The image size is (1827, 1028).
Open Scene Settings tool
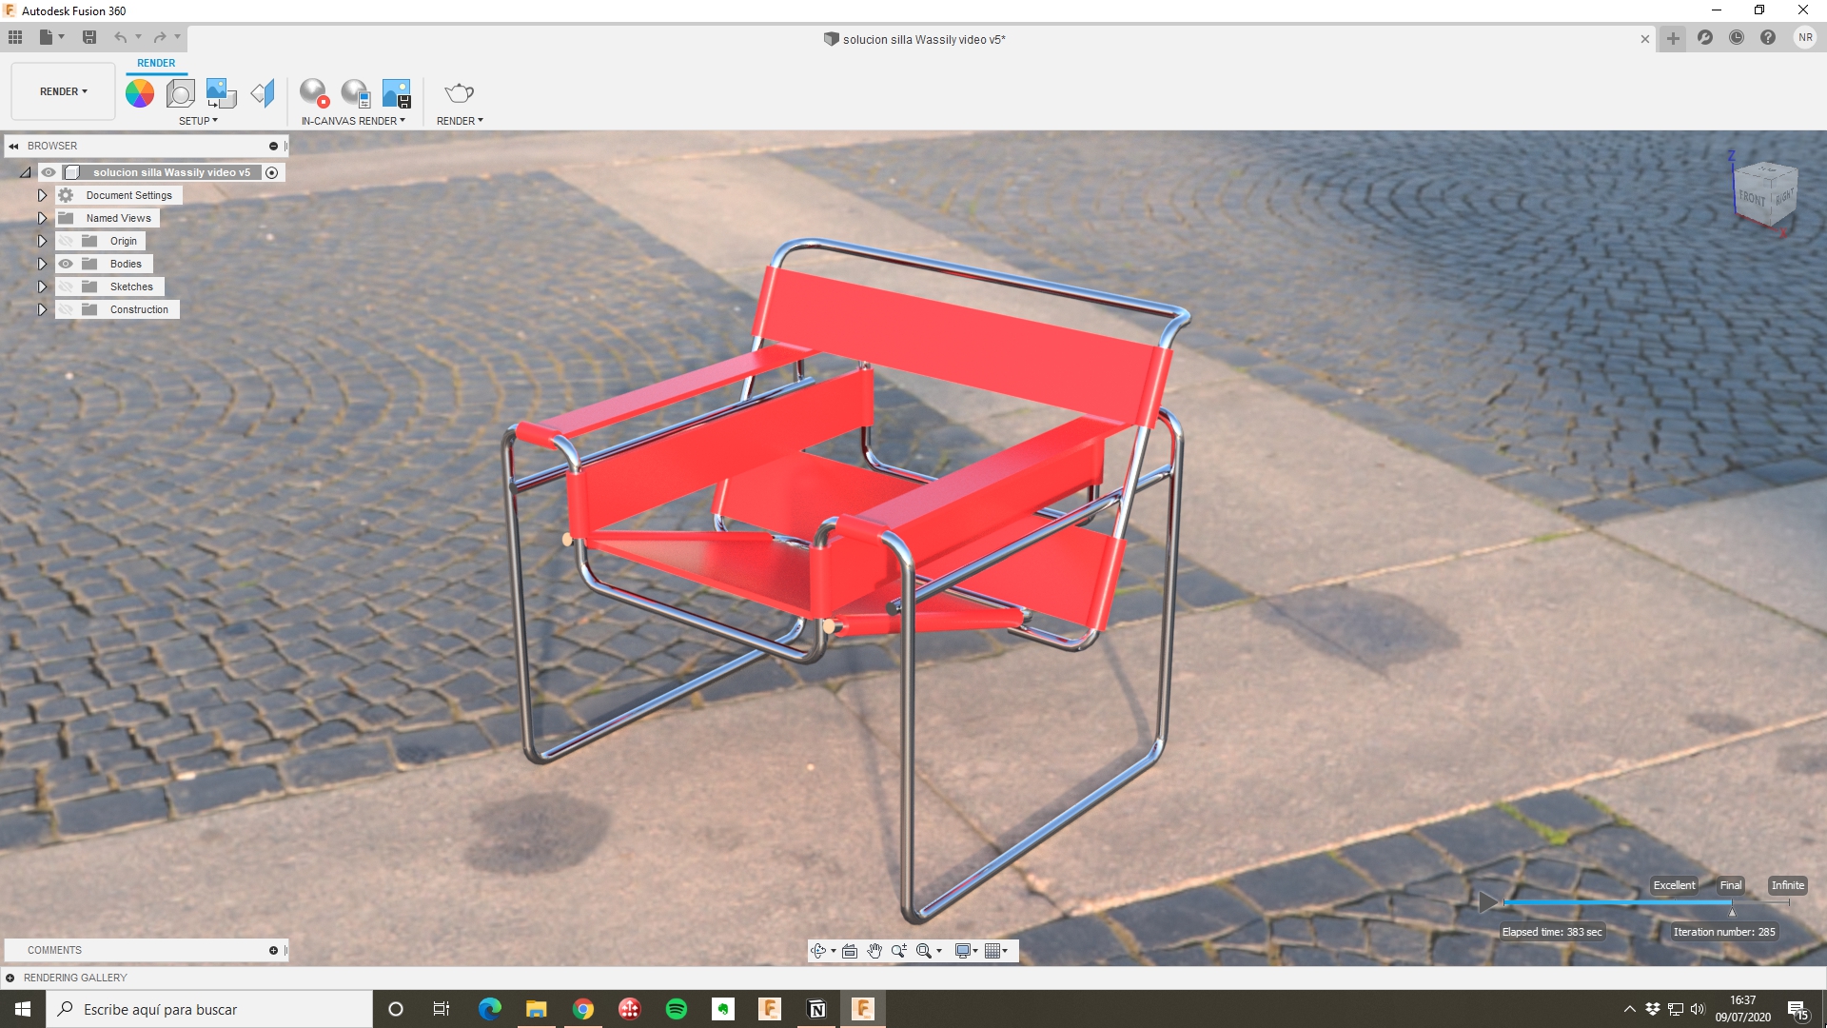click(180, 92)
